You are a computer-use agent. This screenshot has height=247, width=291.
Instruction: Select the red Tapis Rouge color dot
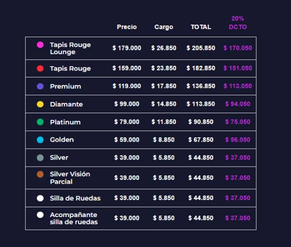(x=40, y=69)
